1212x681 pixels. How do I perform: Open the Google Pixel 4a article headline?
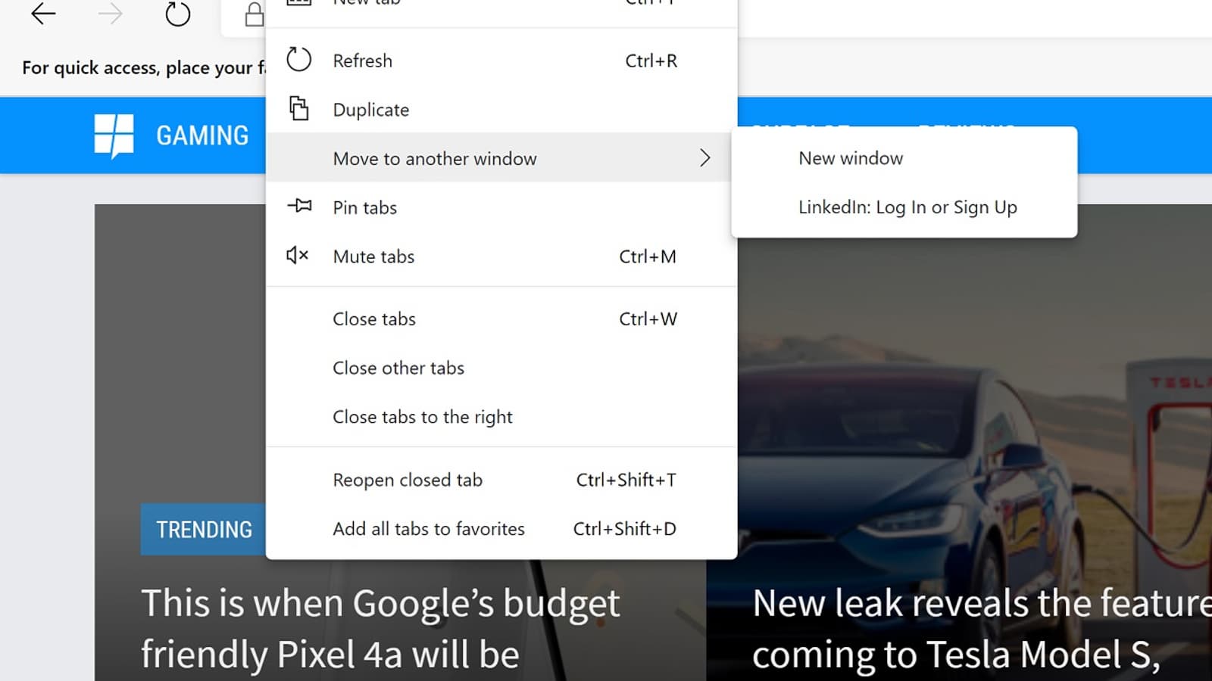point(379,628)
